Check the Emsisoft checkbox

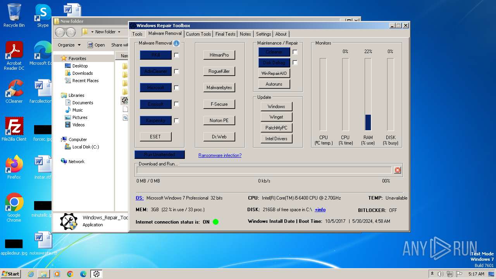pos(176,104)
